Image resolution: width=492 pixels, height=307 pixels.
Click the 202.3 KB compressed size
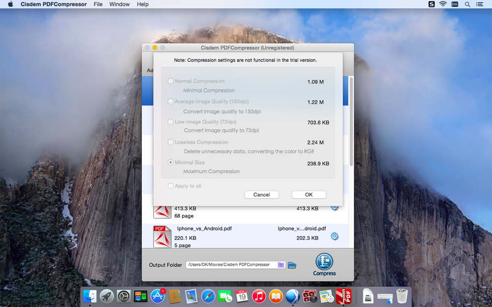[307, 238]
